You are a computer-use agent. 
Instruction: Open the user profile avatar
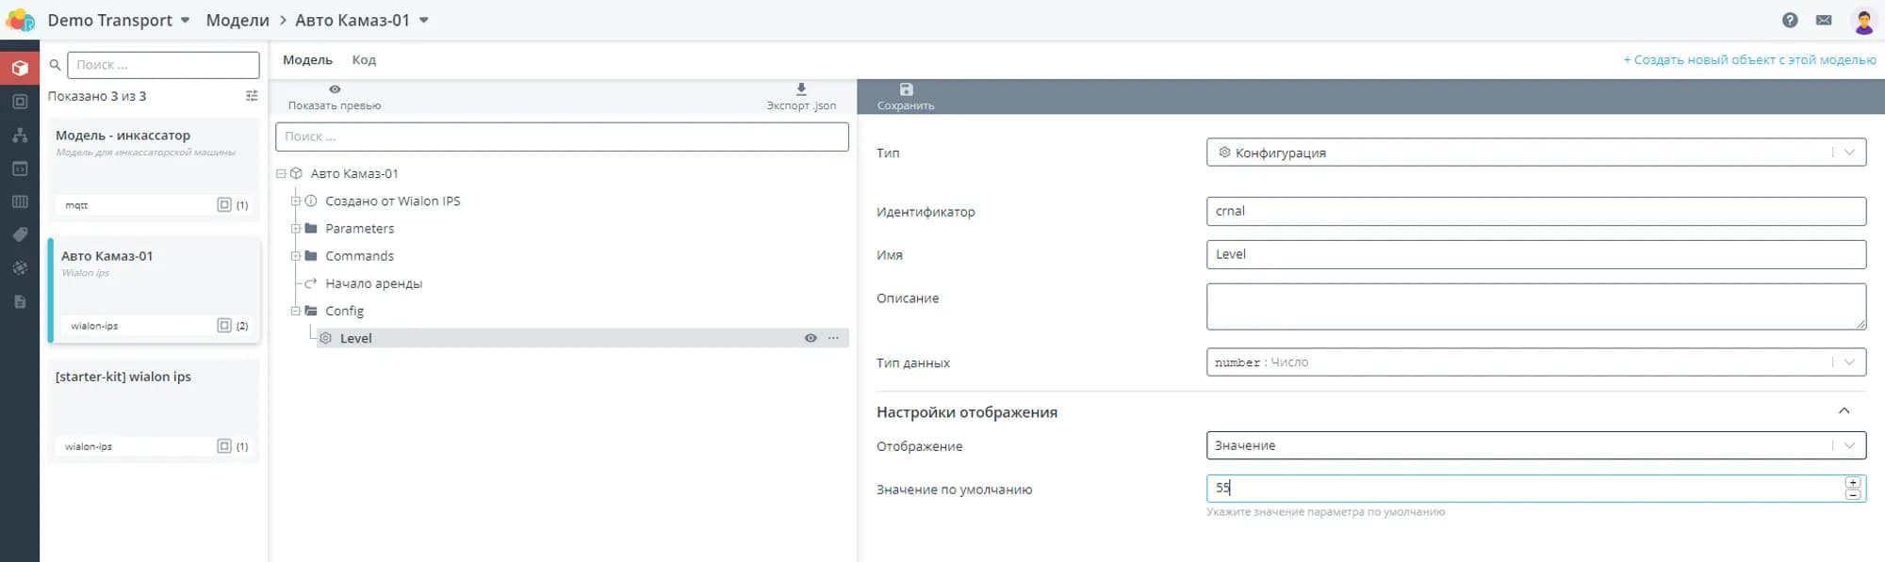click(1863, 21)
